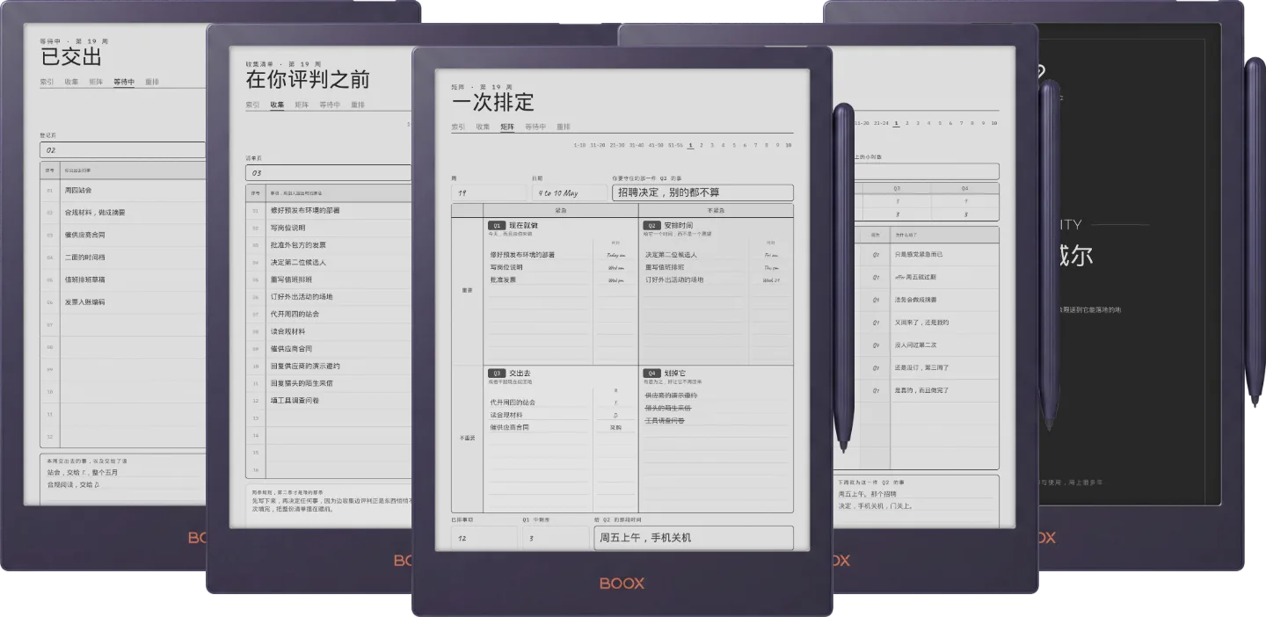The width and height of the screenshot is (1266, 617).
Task: Select the 等待中 tab on the center tablet
Action: click(535, 127)
